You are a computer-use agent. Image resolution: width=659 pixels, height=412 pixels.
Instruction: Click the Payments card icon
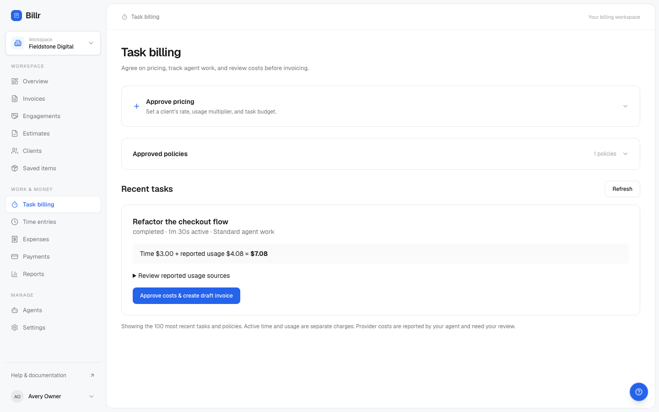coord(15,257)
